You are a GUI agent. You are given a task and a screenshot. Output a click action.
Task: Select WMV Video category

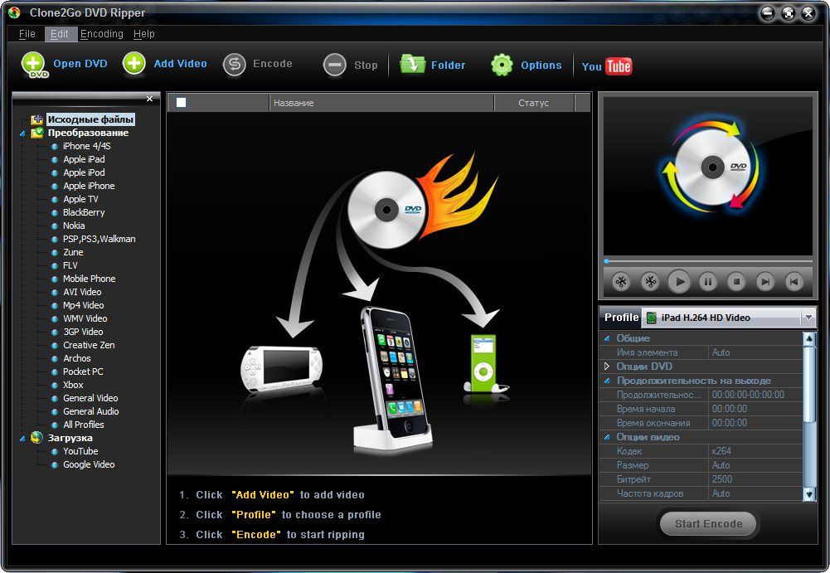(x=85, y=318)
